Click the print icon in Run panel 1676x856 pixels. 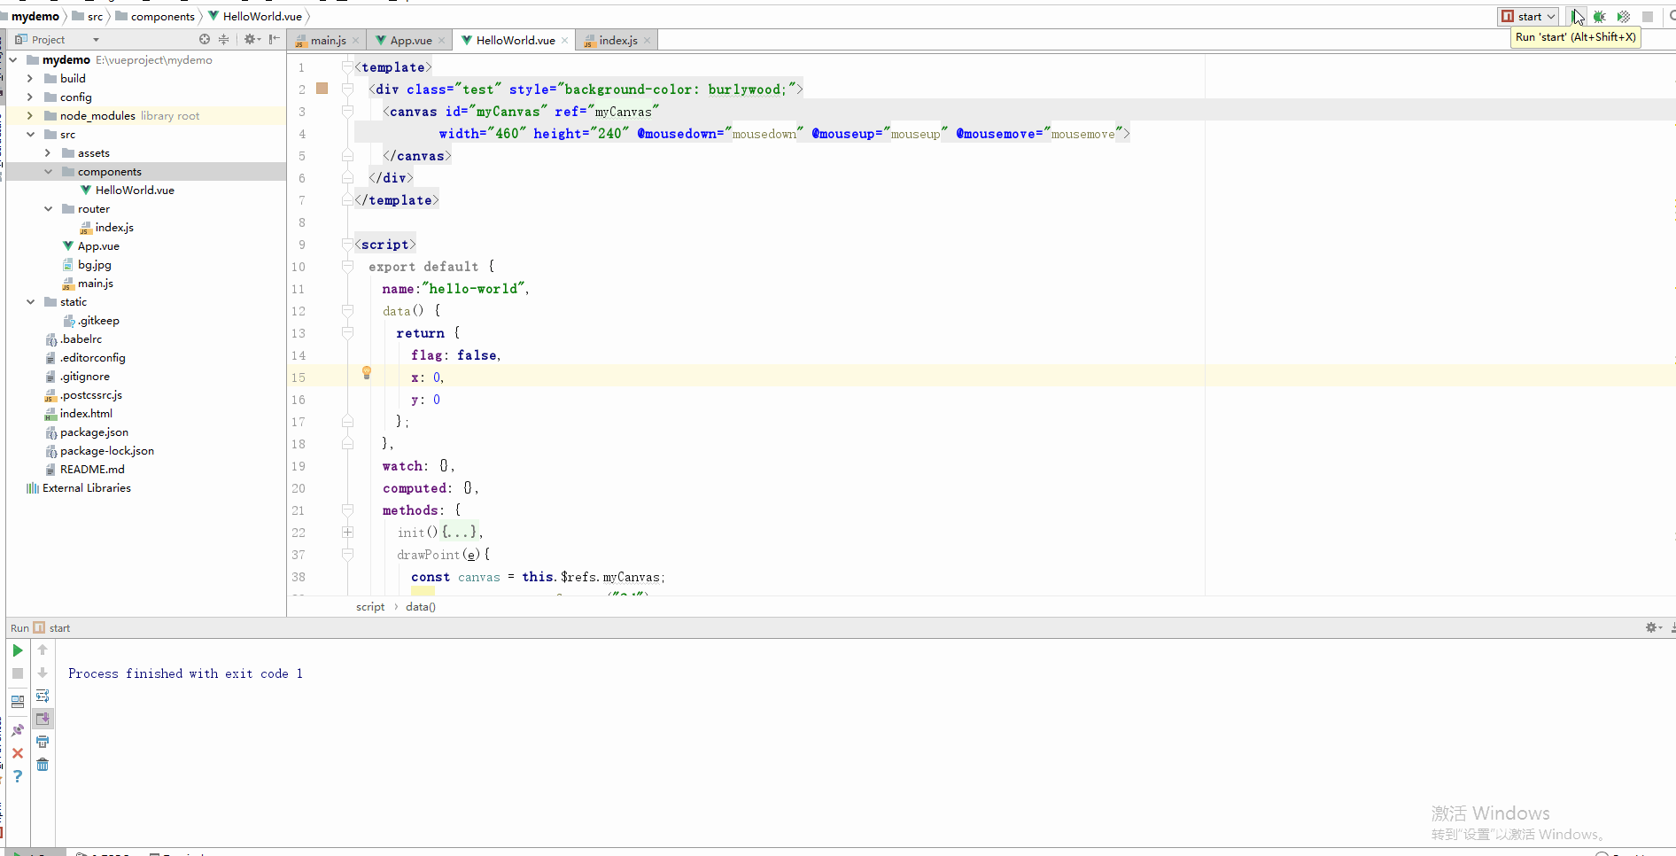43,742
